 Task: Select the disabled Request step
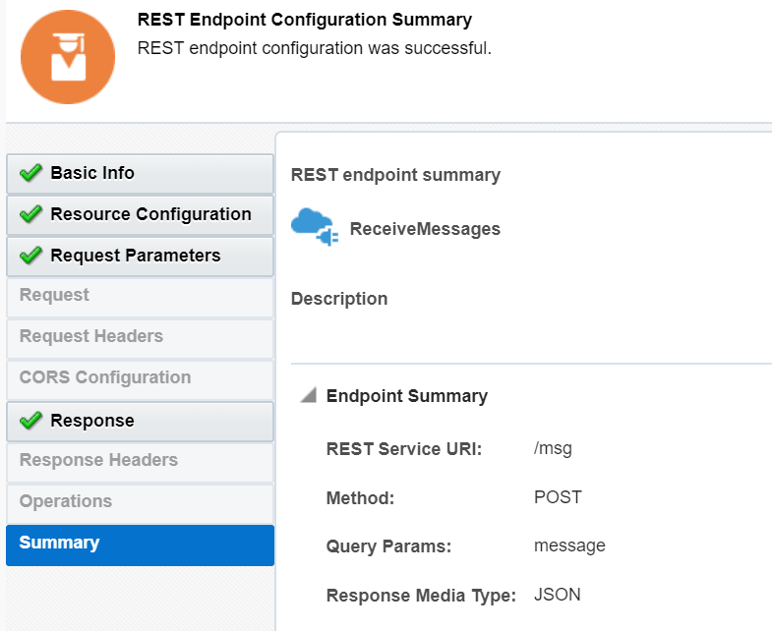click(x=54, y=295)
